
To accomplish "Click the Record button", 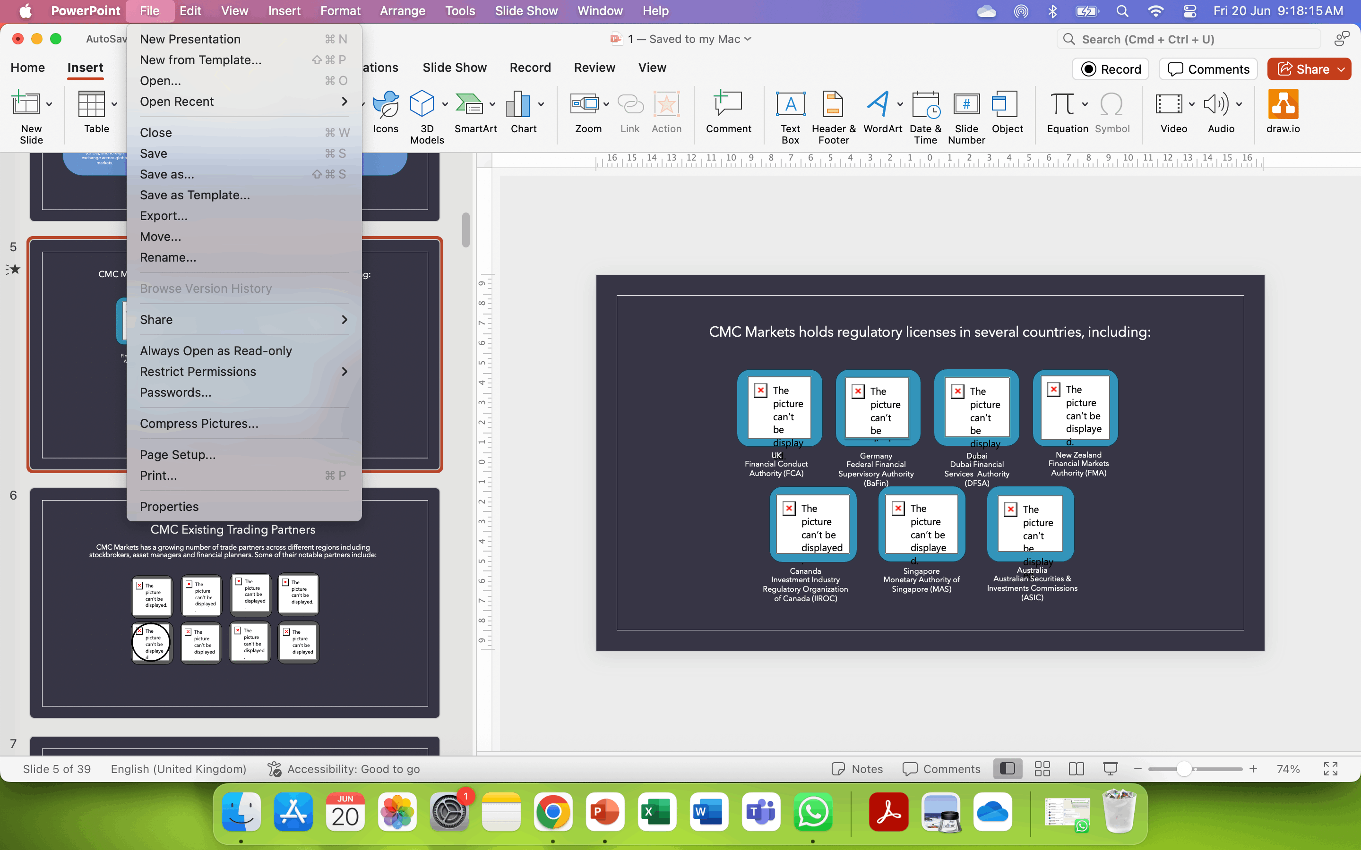I will (1111, 69).
